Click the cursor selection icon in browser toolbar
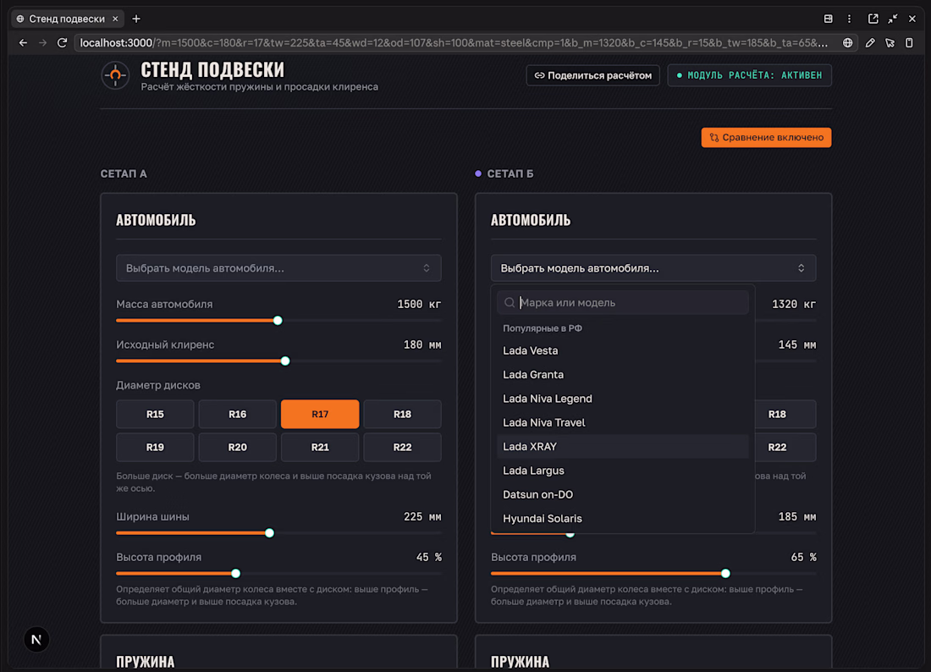Viewport: 931px width, 672px height. [x=890, y=43]
